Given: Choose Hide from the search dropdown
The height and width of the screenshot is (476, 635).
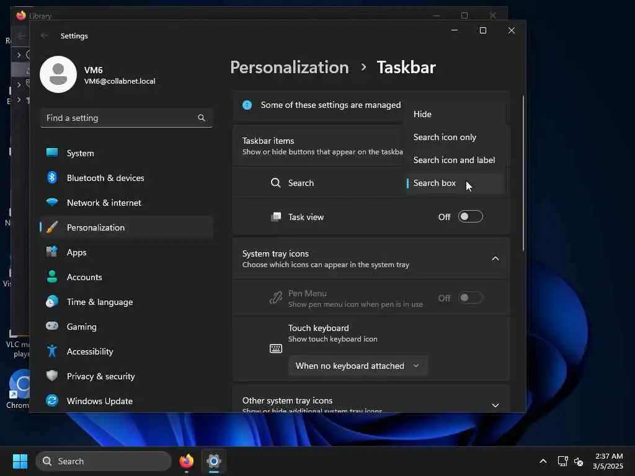Looking at the screenshot, I should [x=455, y=114].
